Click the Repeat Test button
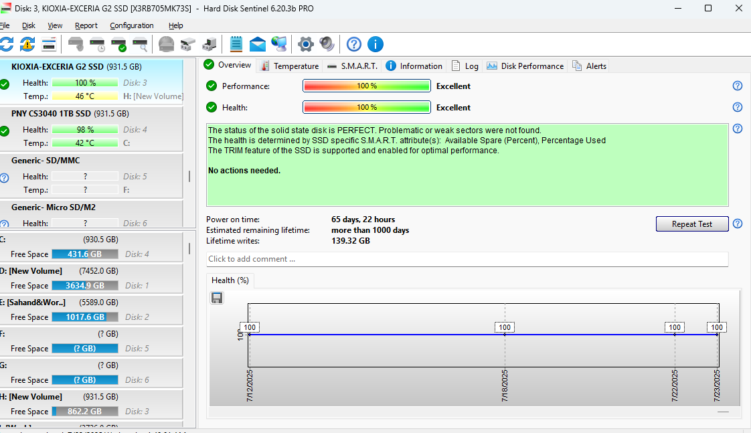The width and height of the screenshot is (751, 433). tap(692, 224)
